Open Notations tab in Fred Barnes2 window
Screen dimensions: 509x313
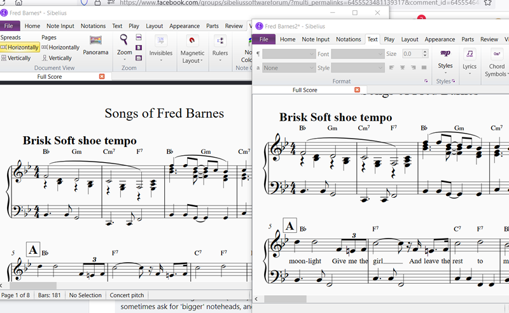[348, 39]
